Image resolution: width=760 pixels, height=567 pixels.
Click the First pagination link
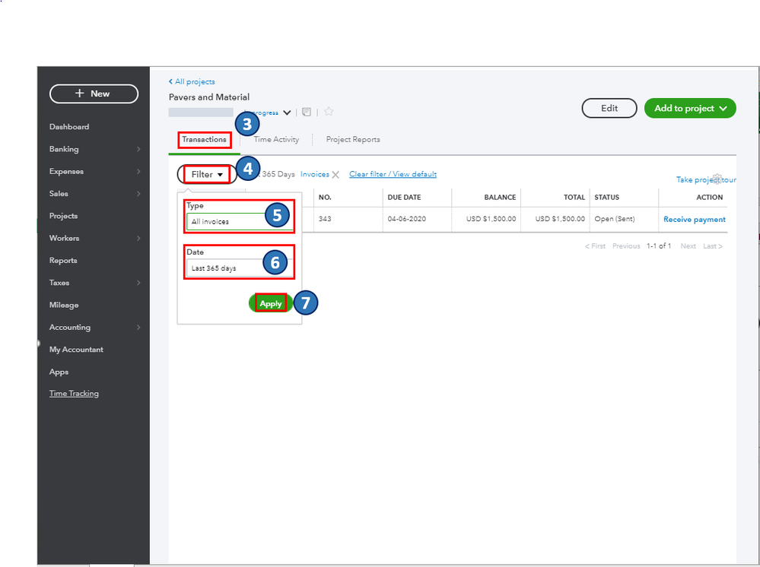[595, 246]
